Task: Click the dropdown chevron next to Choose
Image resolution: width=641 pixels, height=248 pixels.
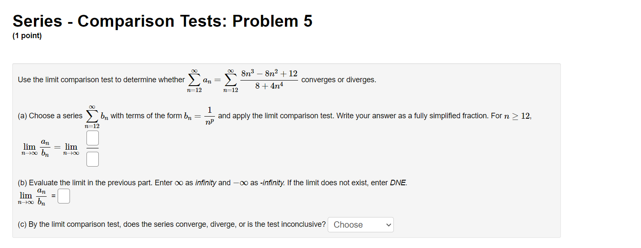Action: tap(389, 224)
